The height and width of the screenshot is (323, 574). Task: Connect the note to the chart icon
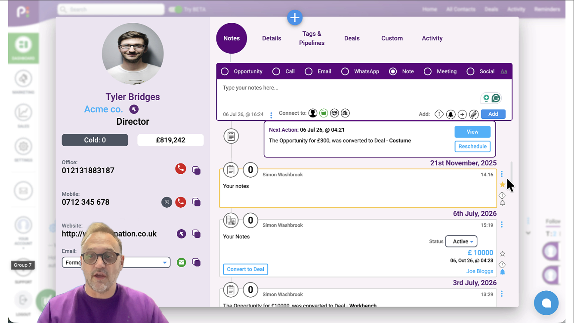tap(345, 113)
